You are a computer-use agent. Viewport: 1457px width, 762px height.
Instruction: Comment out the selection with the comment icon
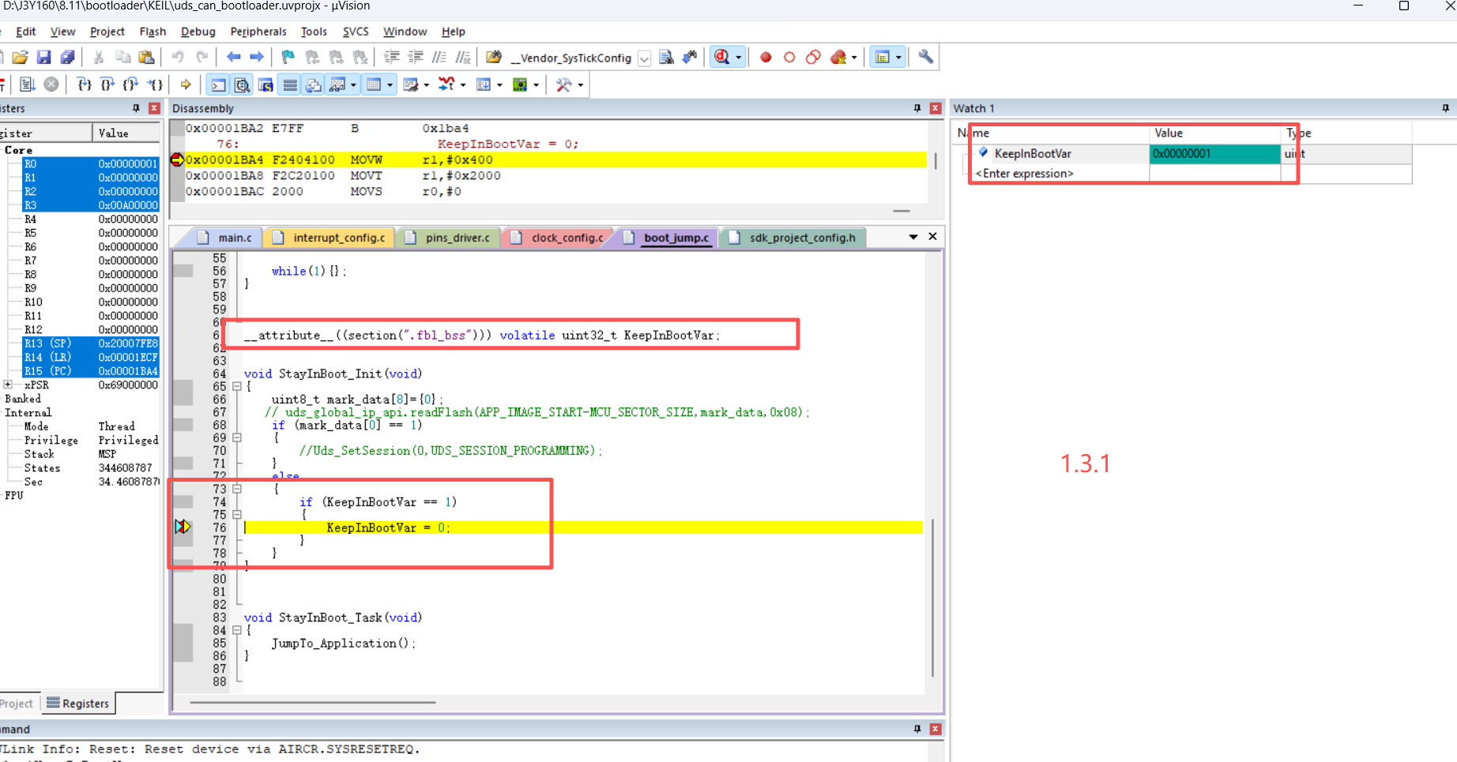coord(439,57)
